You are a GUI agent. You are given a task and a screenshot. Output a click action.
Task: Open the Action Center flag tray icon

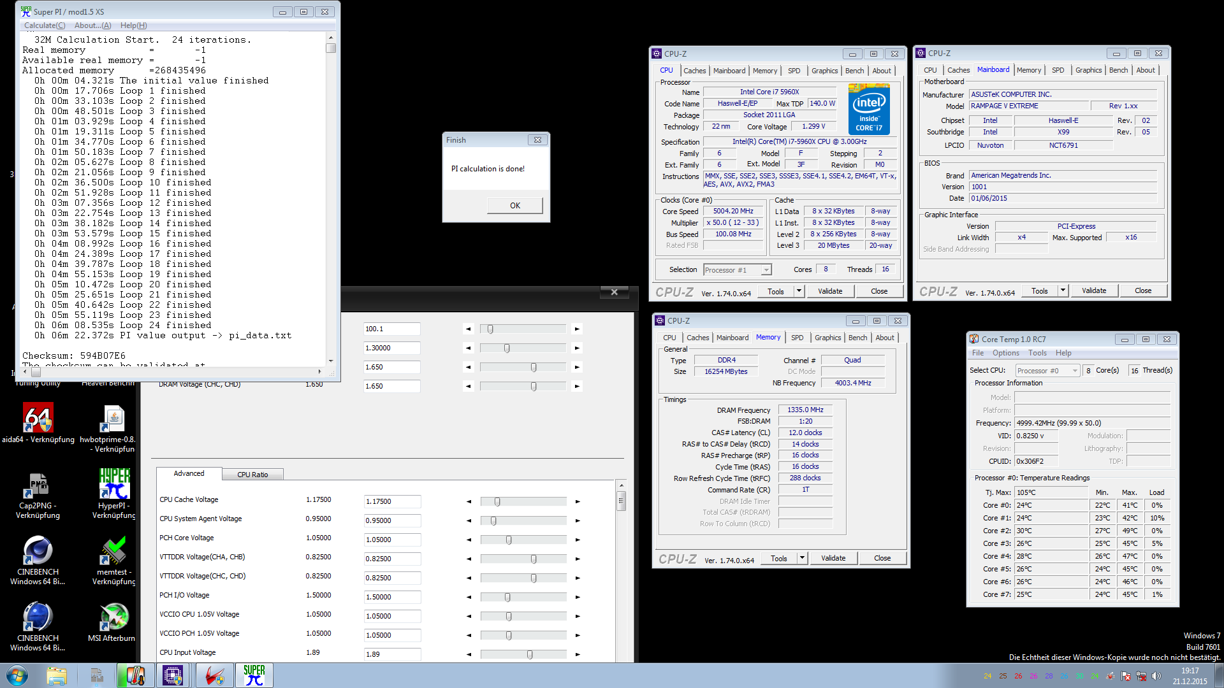pos(1126,676)
